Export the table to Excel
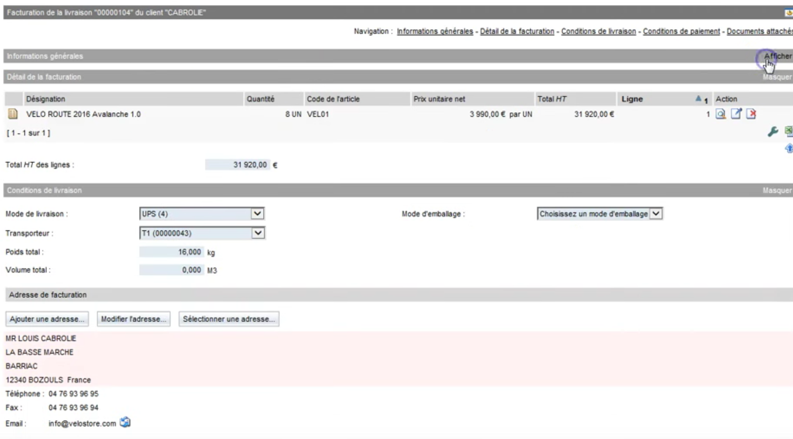 tap(789, 132)
